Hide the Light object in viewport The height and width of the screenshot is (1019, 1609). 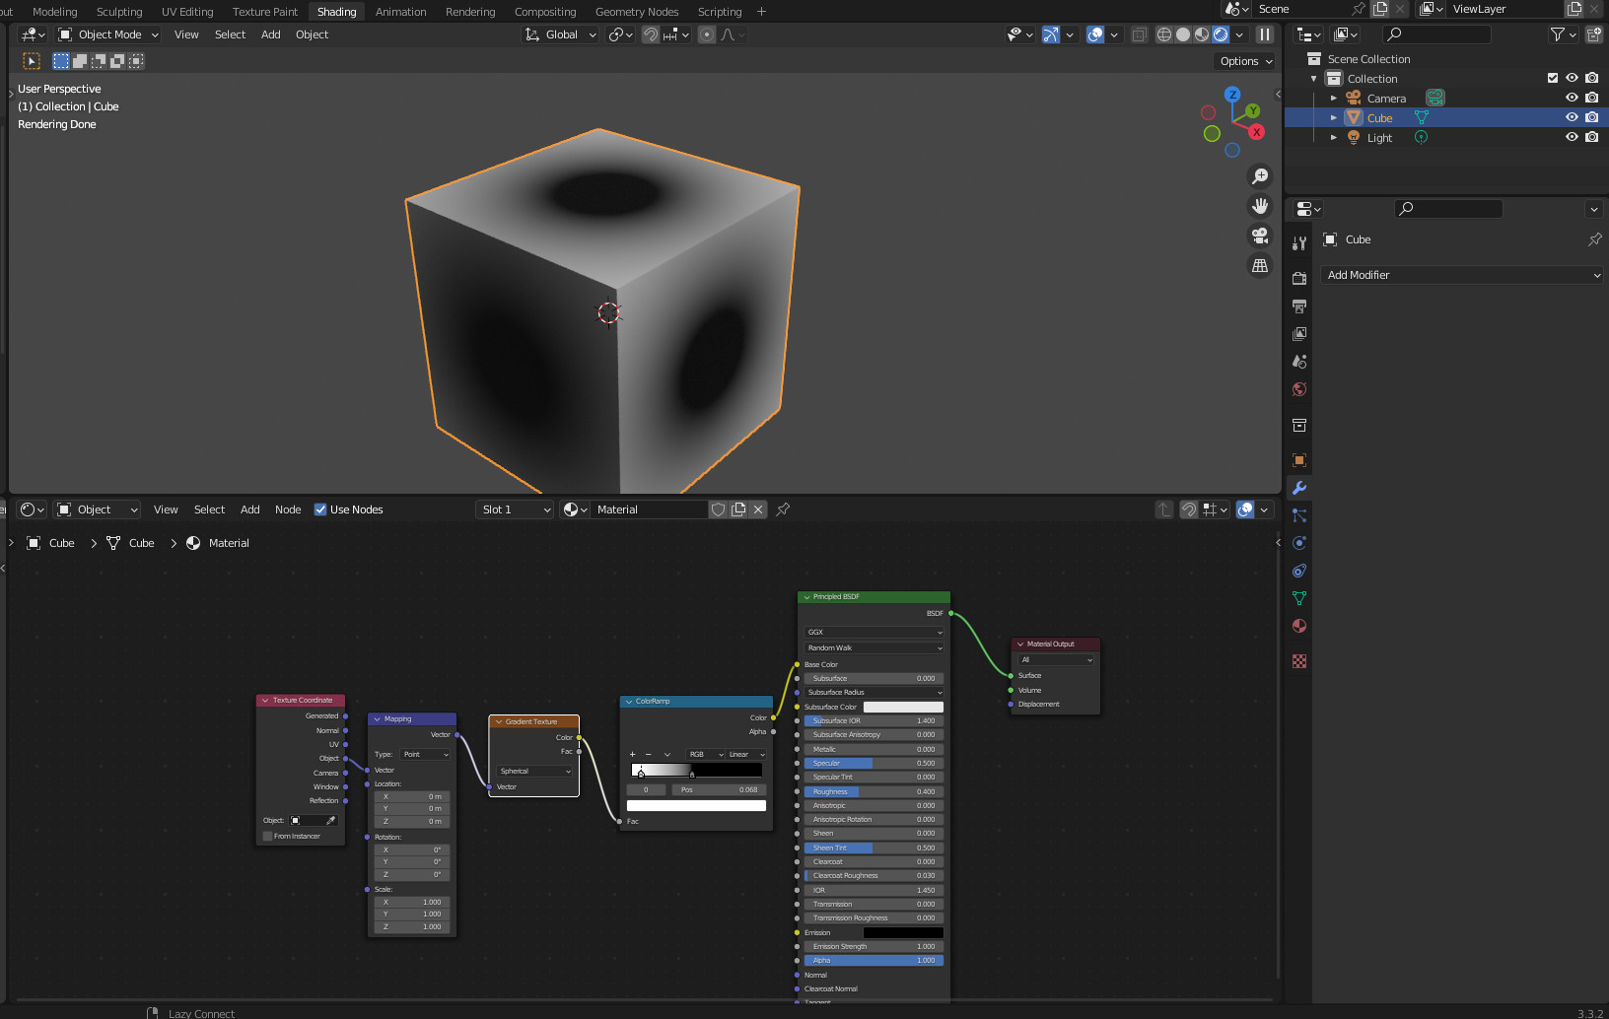[x=1572, y=137]
